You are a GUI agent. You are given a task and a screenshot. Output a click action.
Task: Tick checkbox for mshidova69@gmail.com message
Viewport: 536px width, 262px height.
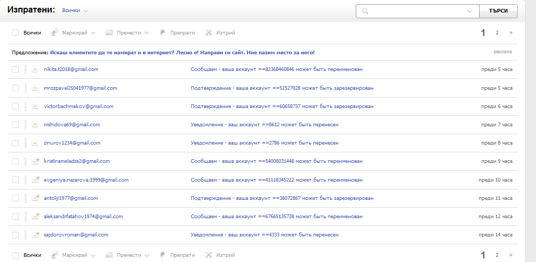coord(15,125)
